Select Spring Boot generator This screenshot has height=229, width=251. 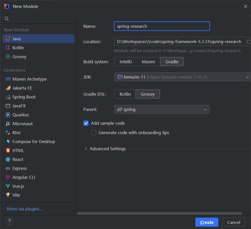pos(39,97)
